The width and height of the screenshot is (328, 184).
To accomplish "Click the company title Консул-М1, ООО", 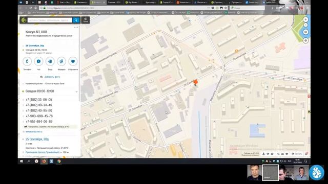I will pos(36,32).
